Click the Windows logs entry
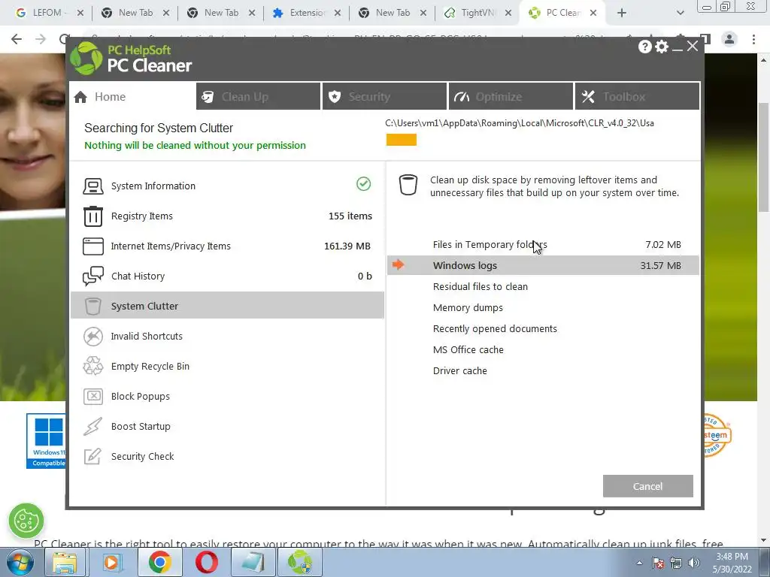Image resolution: width=770 pixels, height=577 pixels. click(543, 265)
